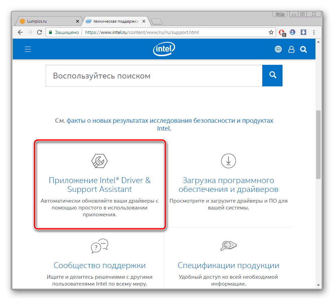
Task: Click the header search magnifier icon
Action: pos(303,49)
